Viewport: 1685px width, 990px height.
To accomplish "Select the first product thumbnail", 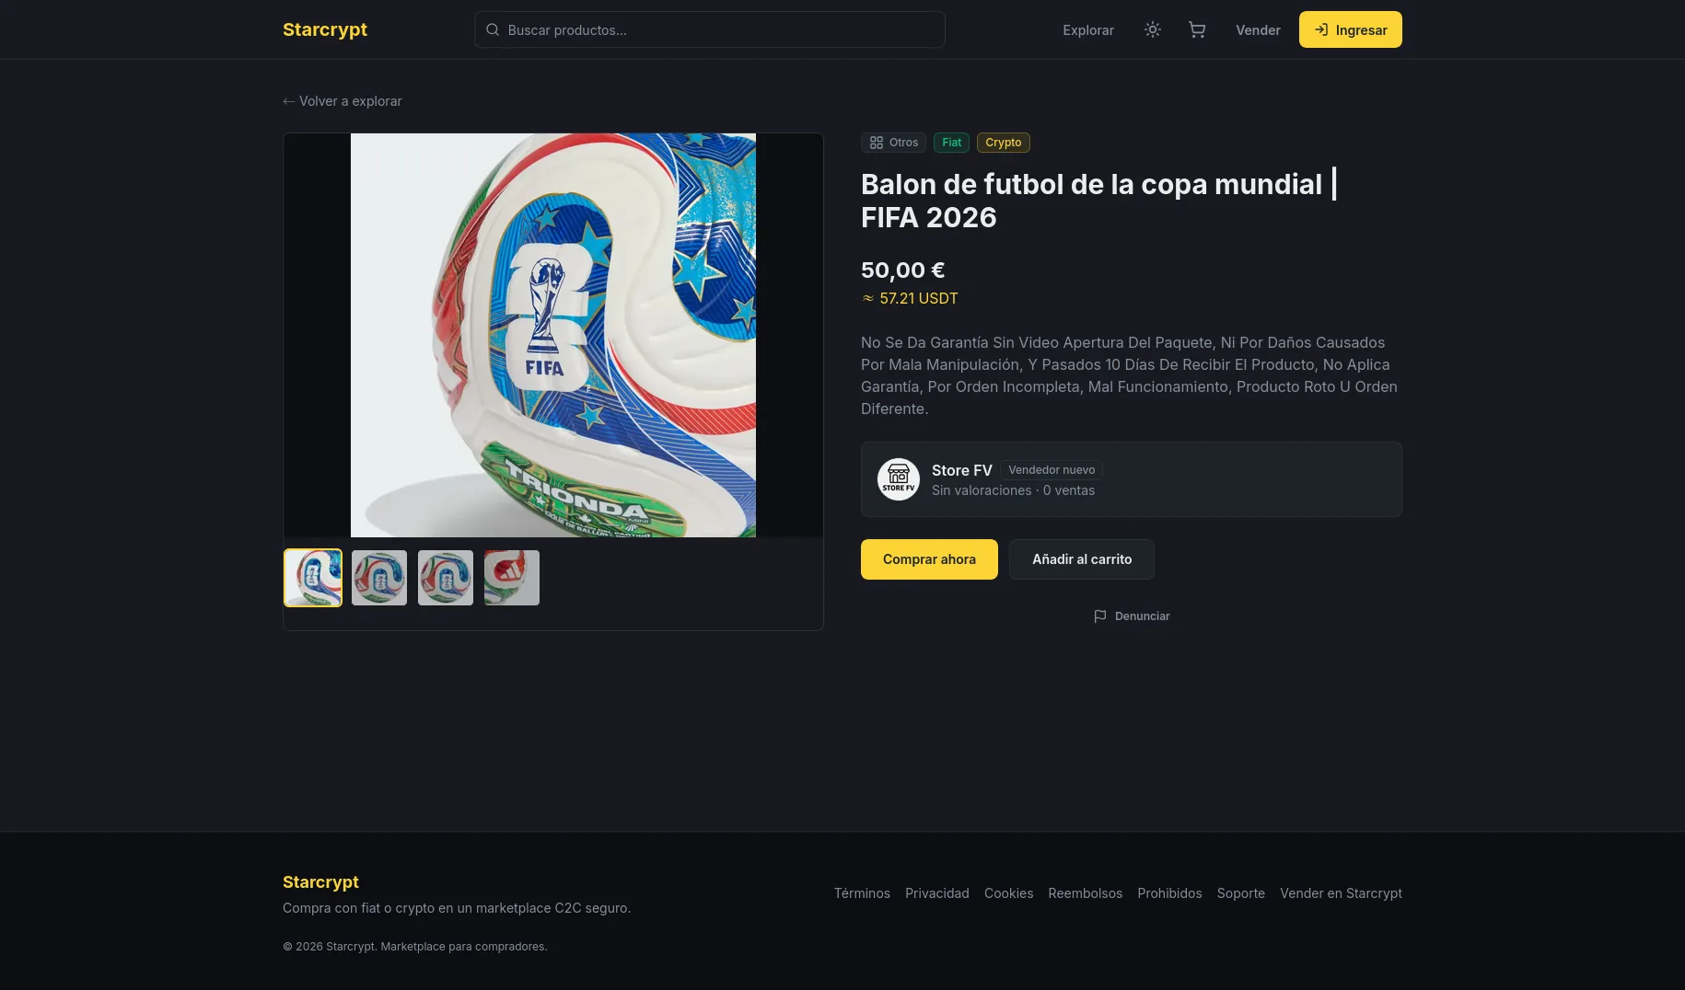I will coord(313,578).
